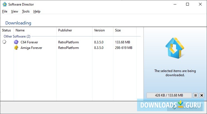Click the Downloading heading
The image size is (207, 114).
tap(18, 23)
